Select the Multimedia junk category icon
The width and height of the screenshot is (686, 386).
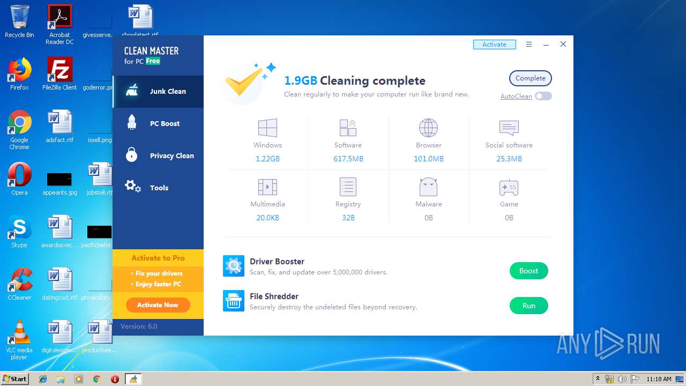[267, 187]
